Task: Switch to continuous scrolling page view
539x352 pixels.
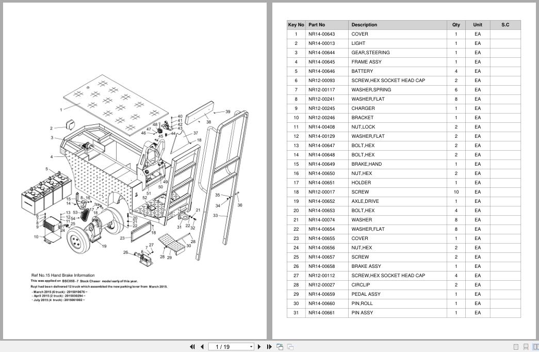Action: [526, 347]
